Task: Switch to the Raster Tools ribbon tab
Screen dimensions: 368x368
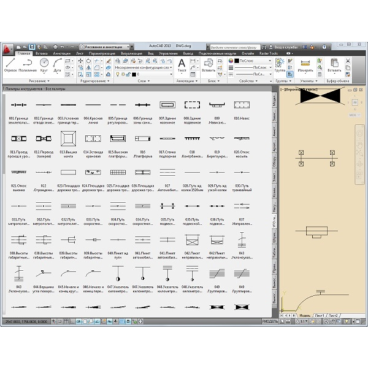Action: [x=268, y=53]
